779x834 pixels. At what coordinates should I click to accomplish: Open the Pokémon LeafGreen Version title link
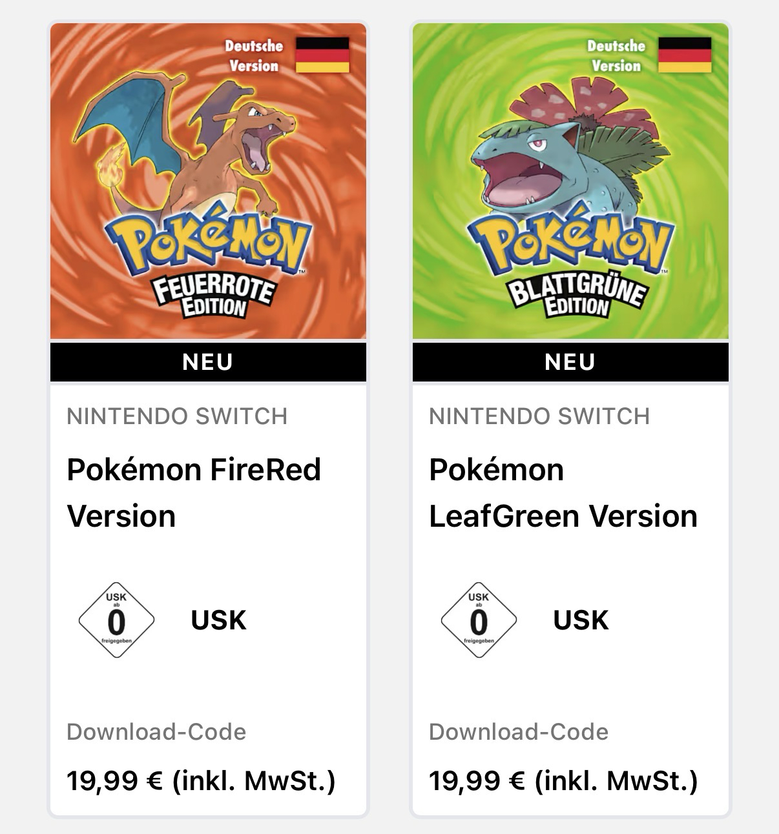[563, 493]
